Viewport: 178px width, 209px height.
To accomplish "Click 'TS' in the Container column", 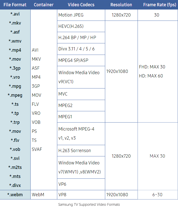I will coord(34,140).
